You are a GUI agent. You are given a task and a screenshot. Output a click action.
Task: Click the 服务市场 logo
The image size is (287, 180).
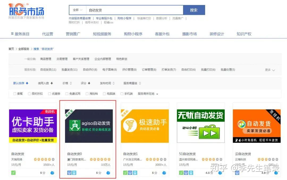click(x=26, y=11)
